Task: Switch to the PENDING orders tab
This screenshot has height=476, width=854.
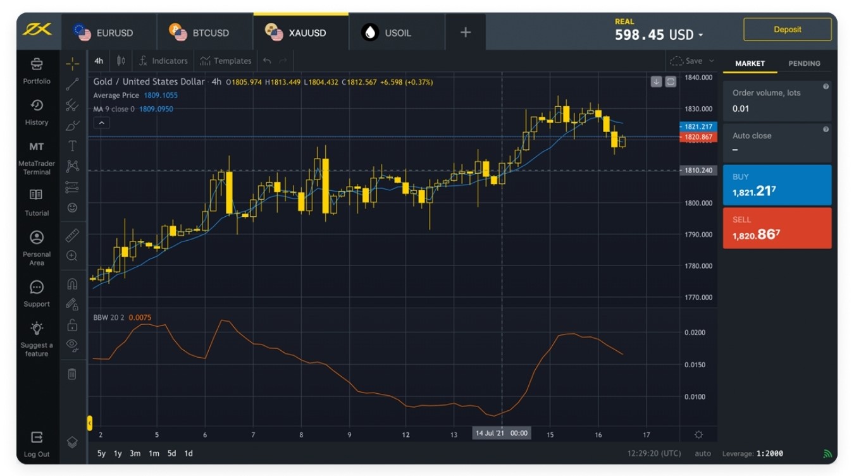Action: tap(804, 63)
